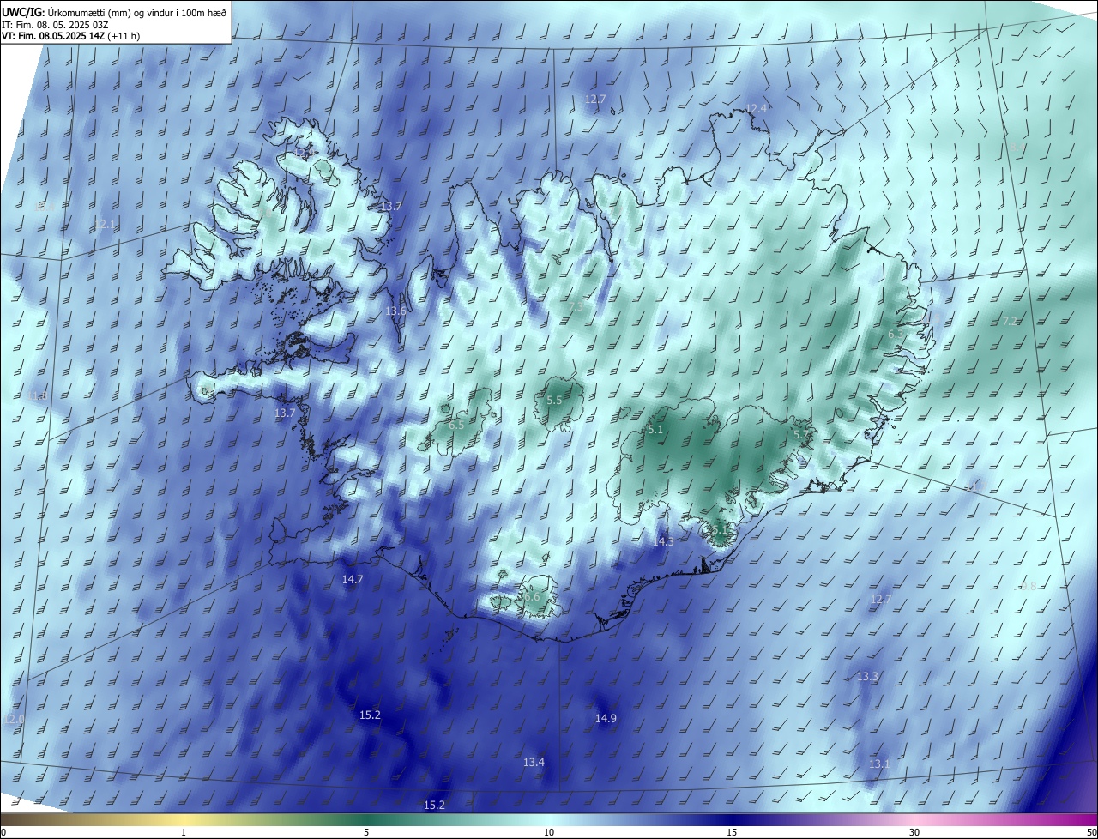Click the 5.5 value label on the glacier
This screenshot has width=1098, height=839.
coord(554,401)
